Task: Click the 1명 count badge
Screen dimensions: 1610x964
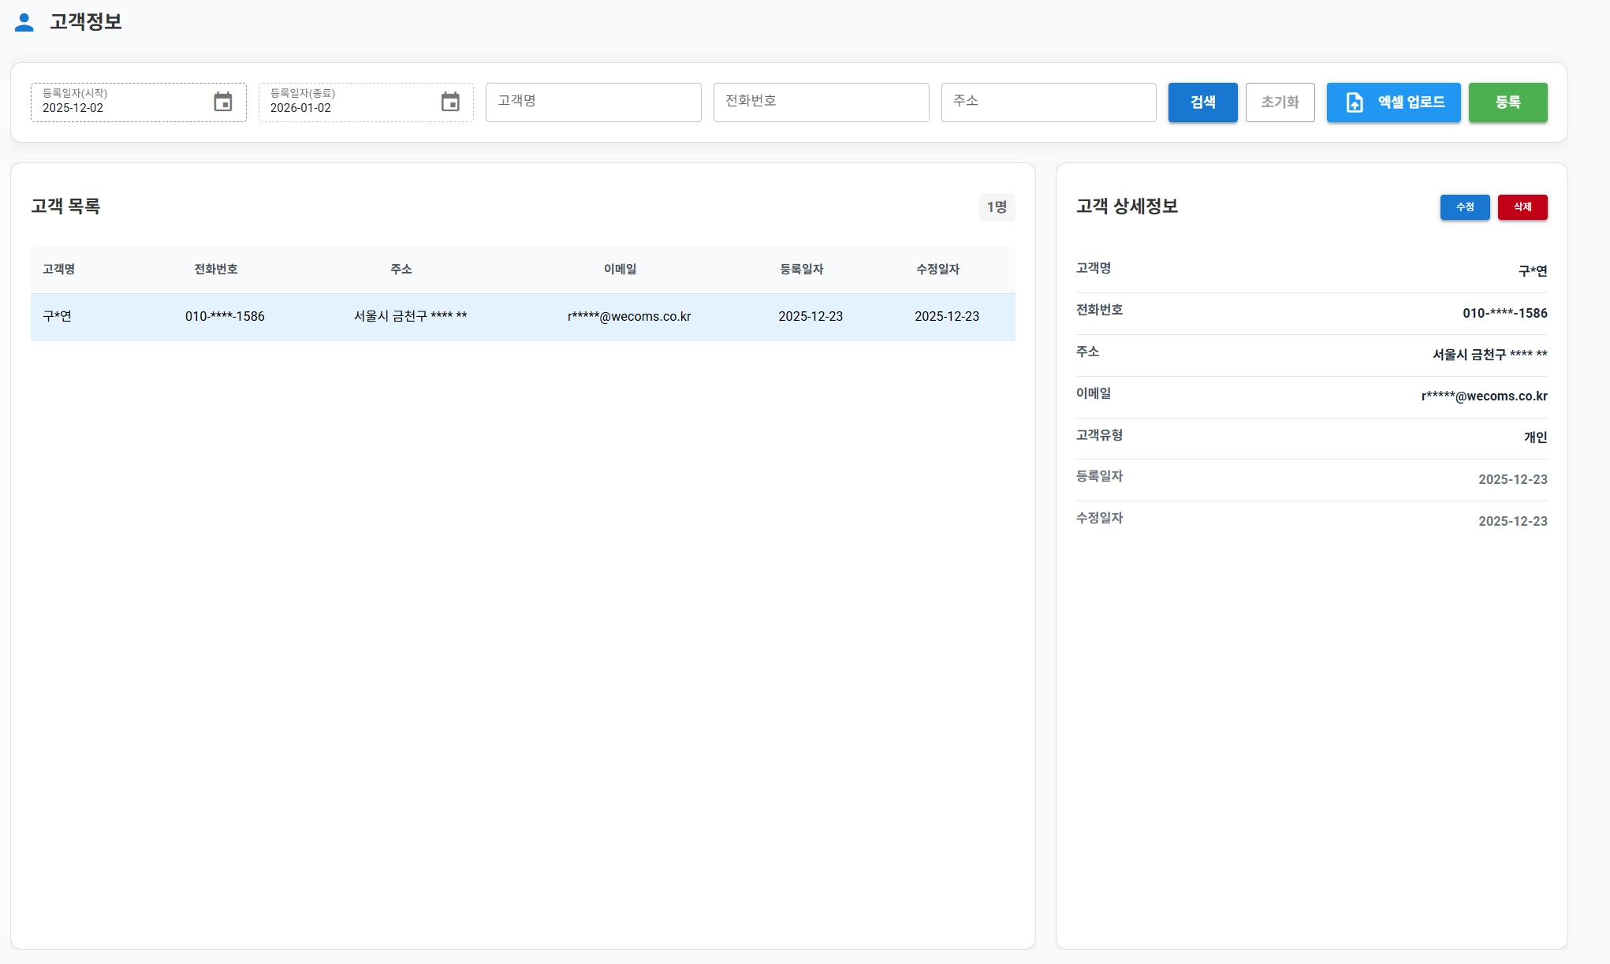Action: click(997, 207)
